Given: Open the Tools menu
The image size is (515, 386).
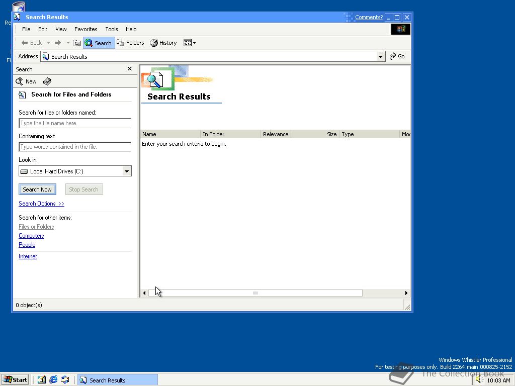Looking at the screenshot, I should [111, 29].
